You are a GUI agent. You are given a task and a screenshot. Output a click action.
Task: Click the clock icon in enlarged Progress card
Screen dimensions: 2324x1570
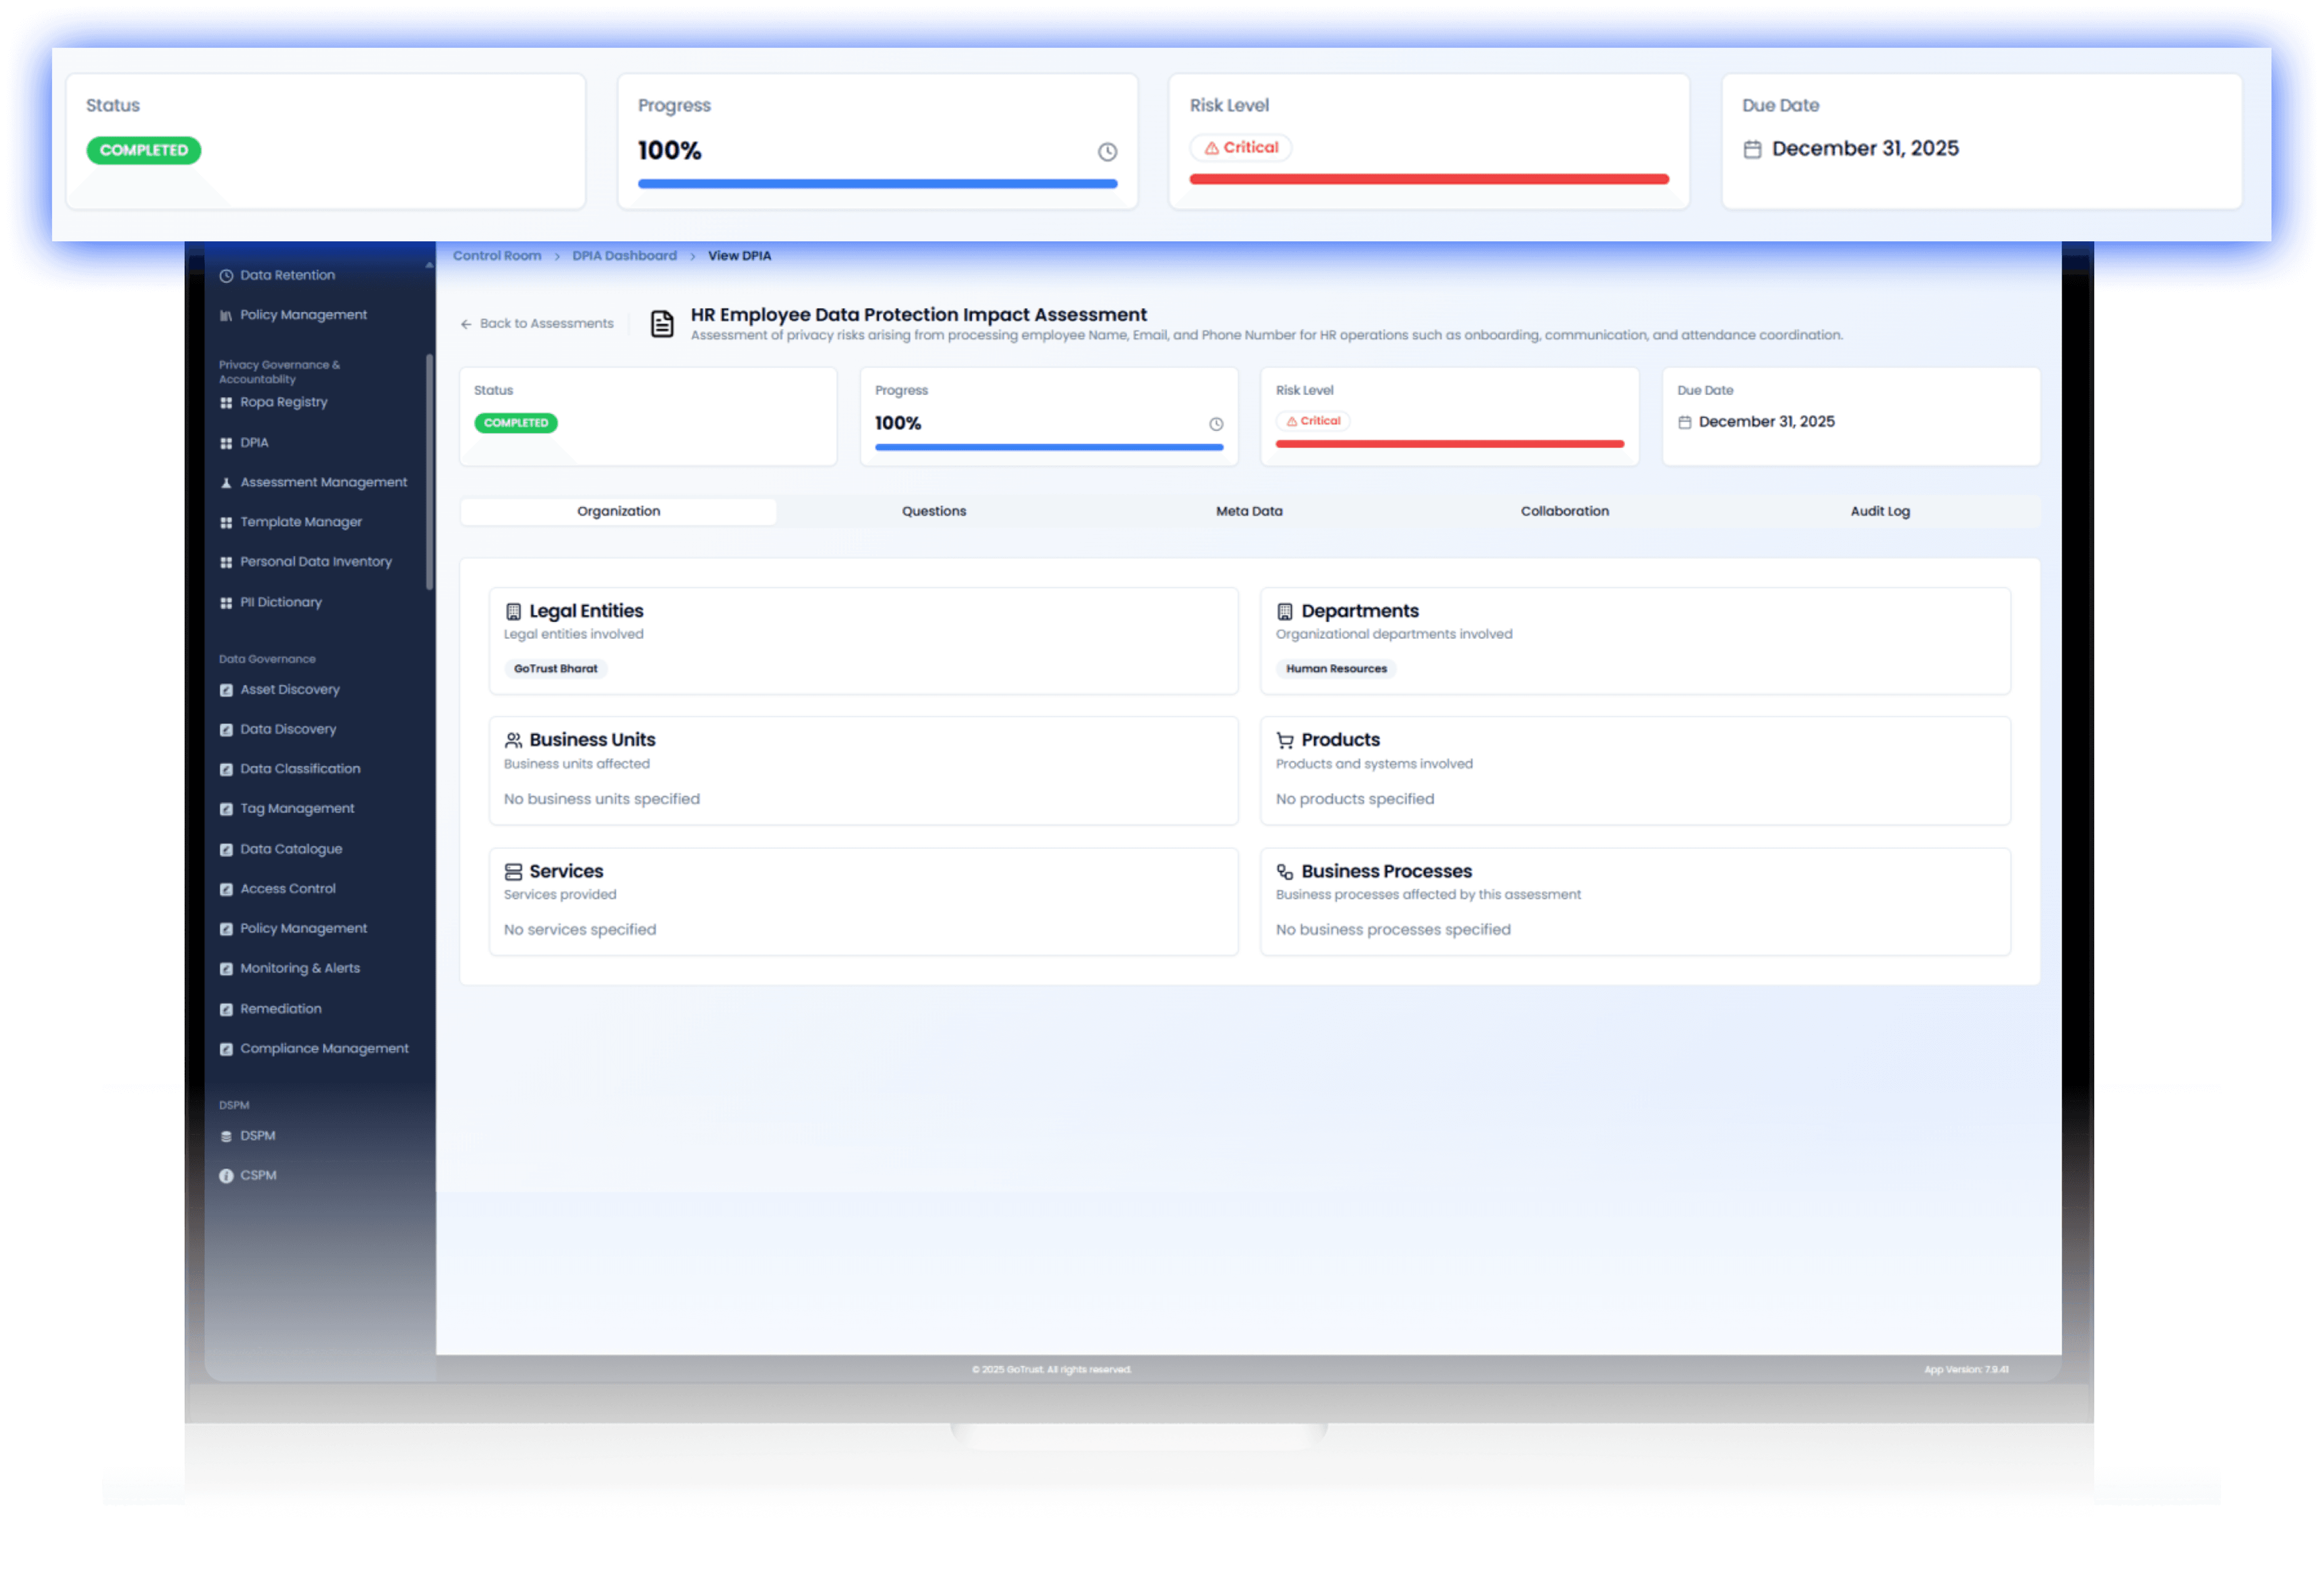[1107, 152]
